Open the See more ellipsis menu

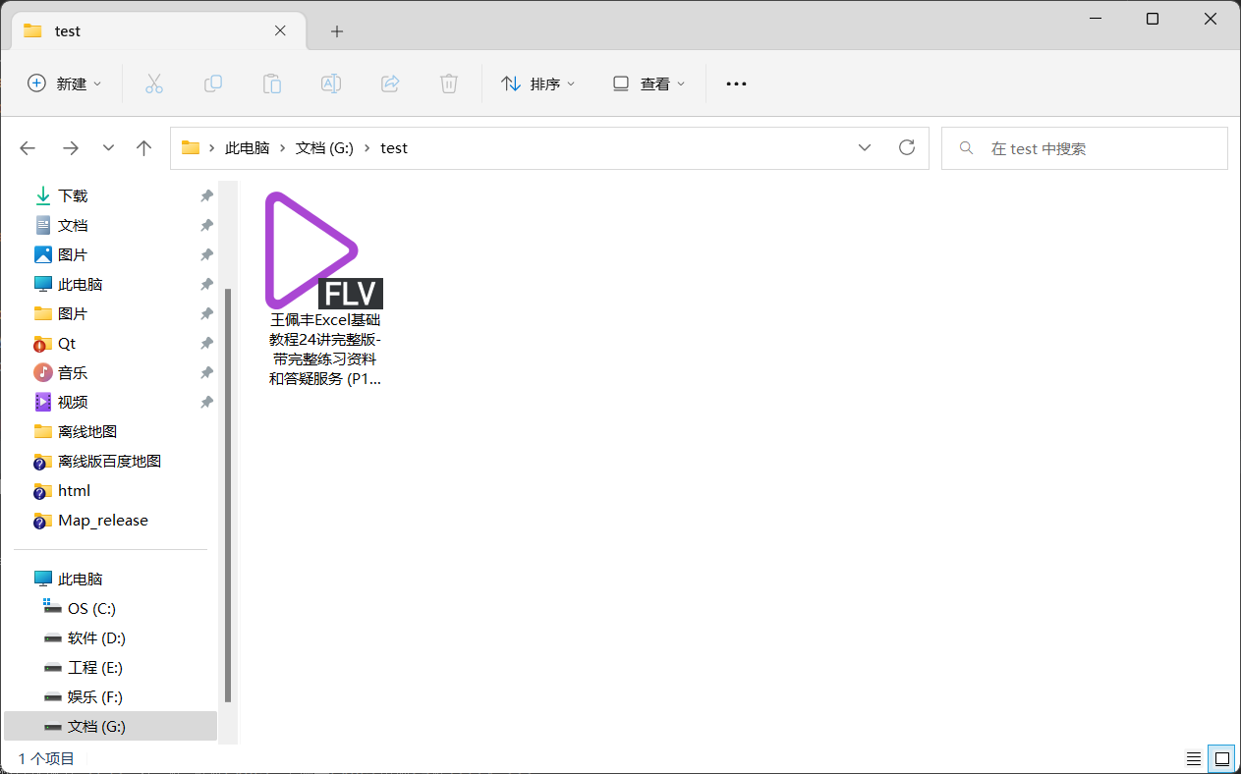pyautogui.click(x=736, y=84)
